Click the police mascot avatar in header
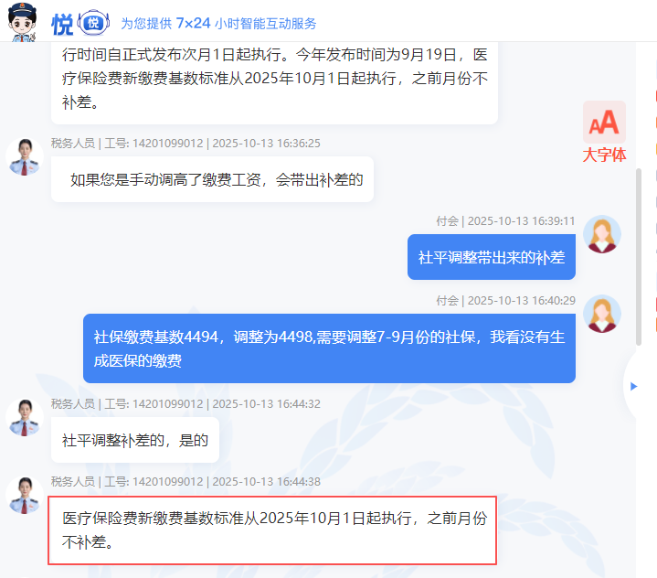Viewport: 657px width, 578px height. point(23,22)
